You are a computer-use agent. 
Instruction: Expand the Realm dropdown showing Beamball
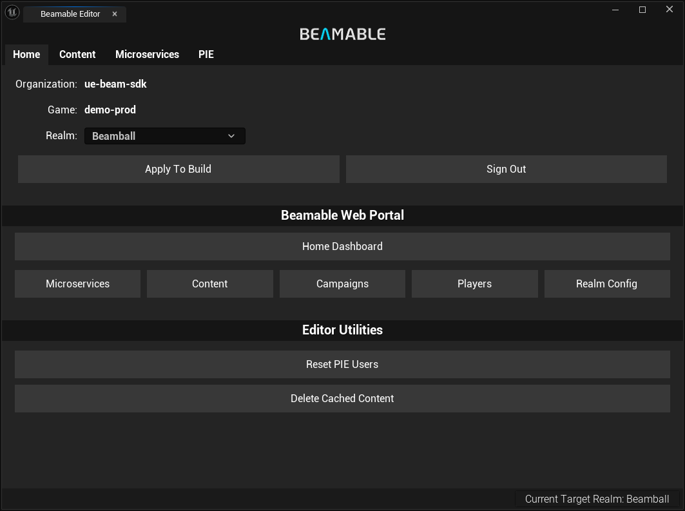pyautogui.click(x=164, y=136)
